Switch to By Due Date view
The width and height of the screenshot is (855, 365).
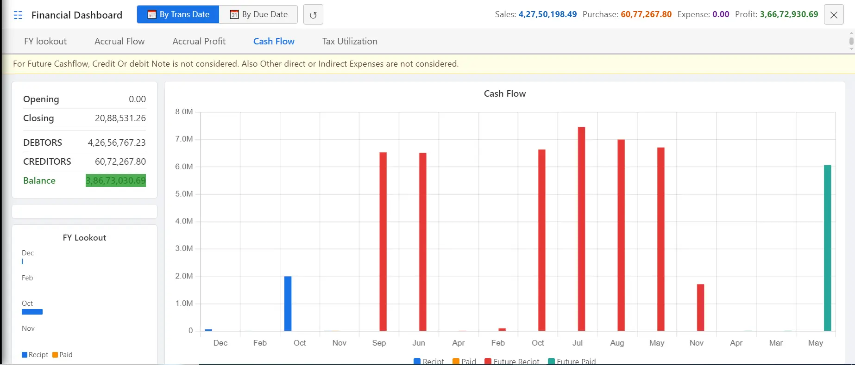tap(258, 14)
